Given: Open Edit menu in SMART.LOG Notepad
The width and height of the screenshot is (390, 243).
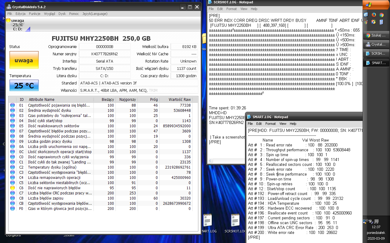Looking at the screenshot, I should tap(259, 124).
